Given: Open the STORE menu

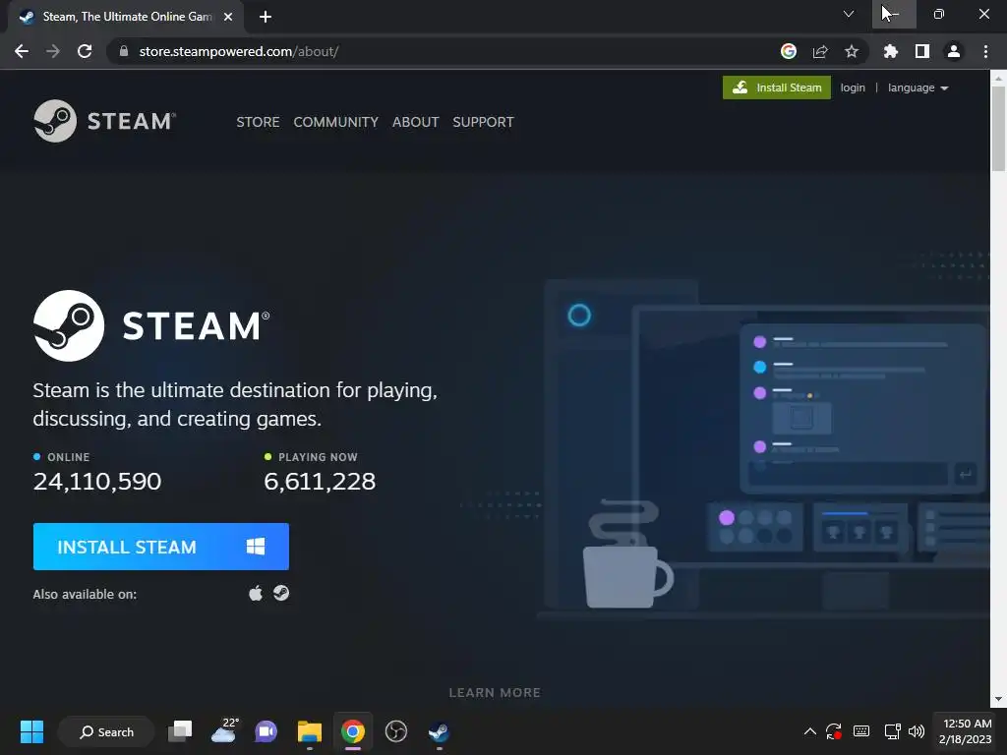Looking at the screenshot, I should 258,122.
